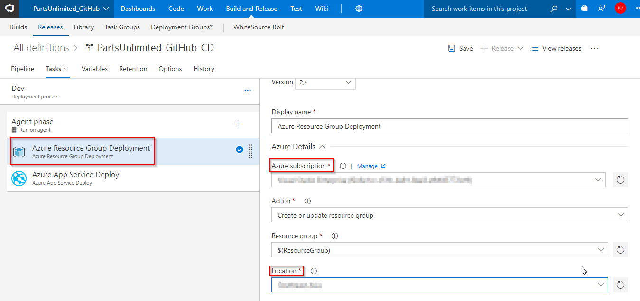Refresh the Azure subscription list
640x301 pixels.
(x=621, y=180)
